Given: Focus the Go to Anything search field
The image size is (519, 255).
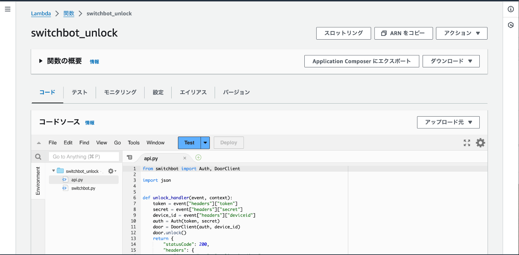Looking at the screenshot, I should coord(84,157).
